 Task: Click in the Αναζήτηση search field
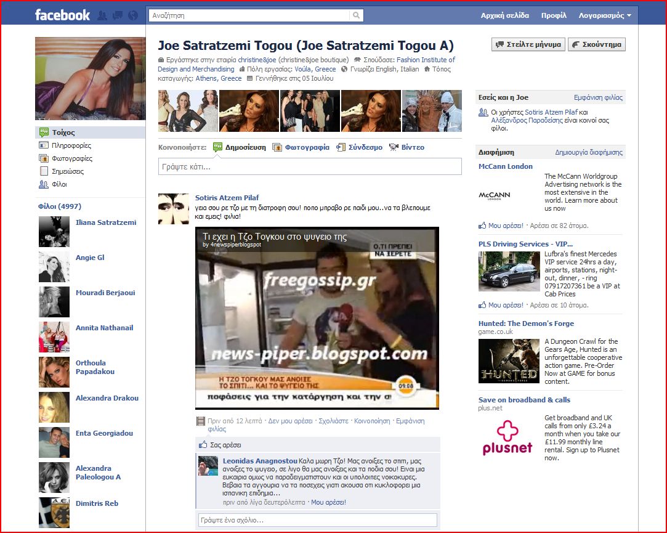click(x=249, y=15)
